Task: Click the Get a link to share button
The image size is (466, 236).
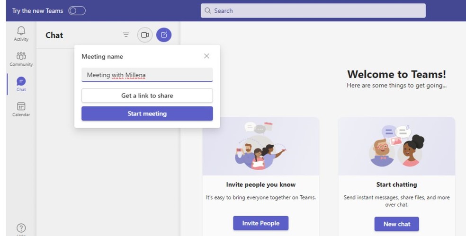Action: click(x=147, y=96)
